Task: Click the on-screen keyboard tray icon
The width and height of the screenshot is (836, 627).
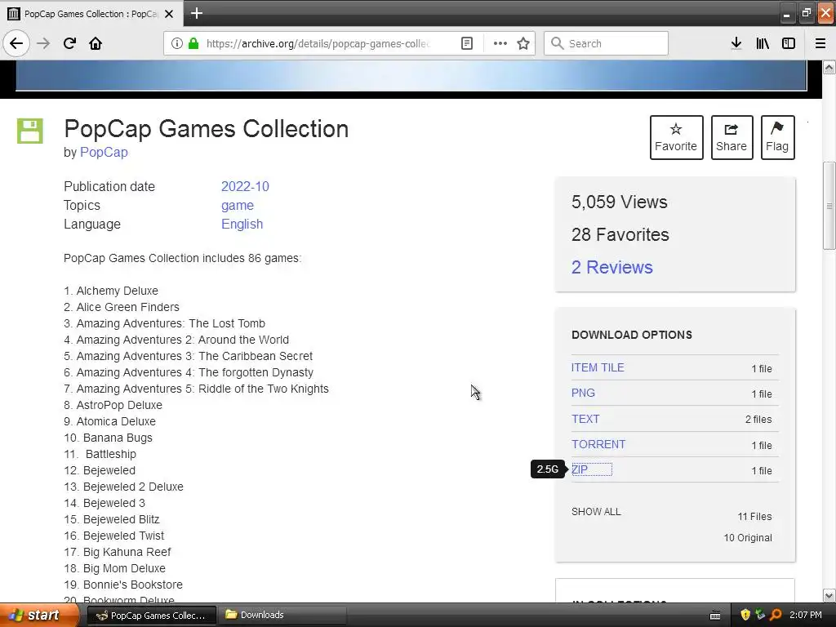Action: [715, 616]
